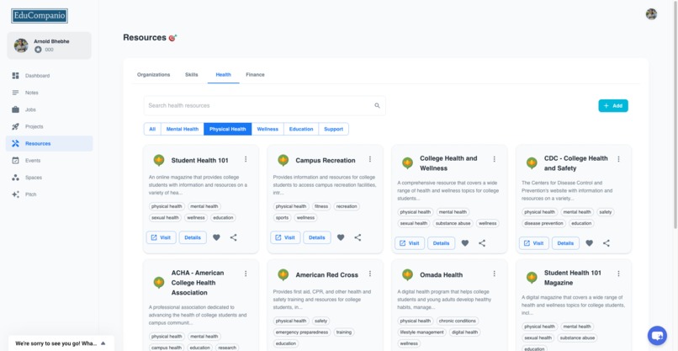This screenshot has height=351, width=678.
Task: Click the target icon beside Resources heading
Action: [172, 38]
